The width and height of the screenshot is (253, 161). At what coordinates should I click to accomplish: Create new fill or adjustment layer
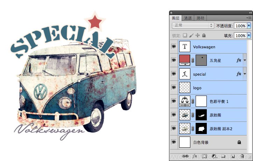click(x=213, y=155)
